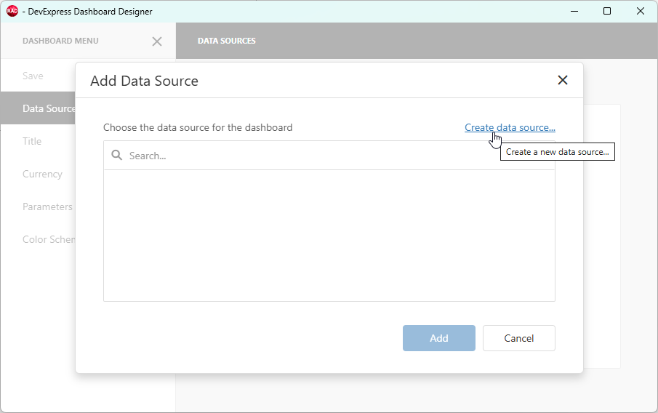Minimize the Dashboard Designer window
The width and height of the screenshot is (658, 413).
coord(574,12)
